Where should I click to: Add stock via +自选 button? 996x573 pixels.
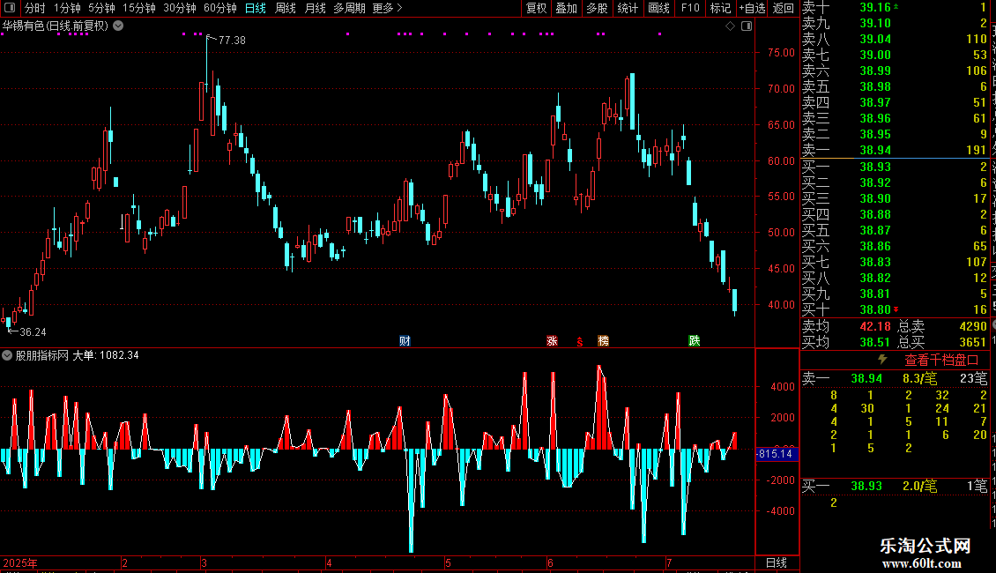click(x=753, y=8)
